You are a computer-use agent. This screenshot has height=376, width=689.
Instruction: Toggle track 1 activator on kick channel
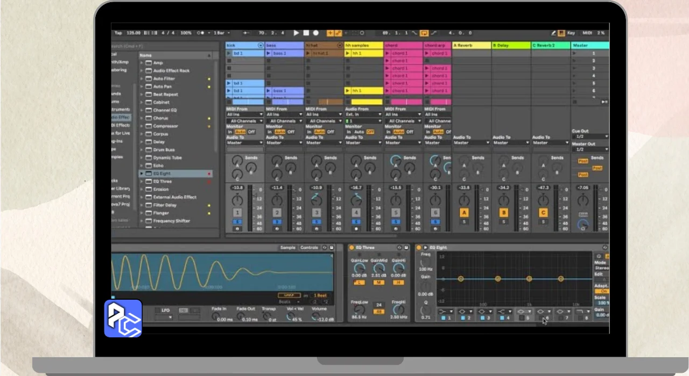click(237, 213)
